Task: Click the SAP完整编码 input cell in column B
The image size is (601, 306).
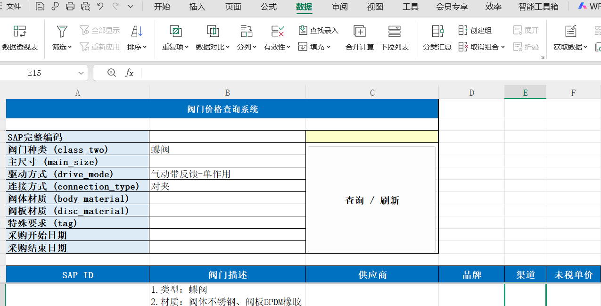Action: 227,137
